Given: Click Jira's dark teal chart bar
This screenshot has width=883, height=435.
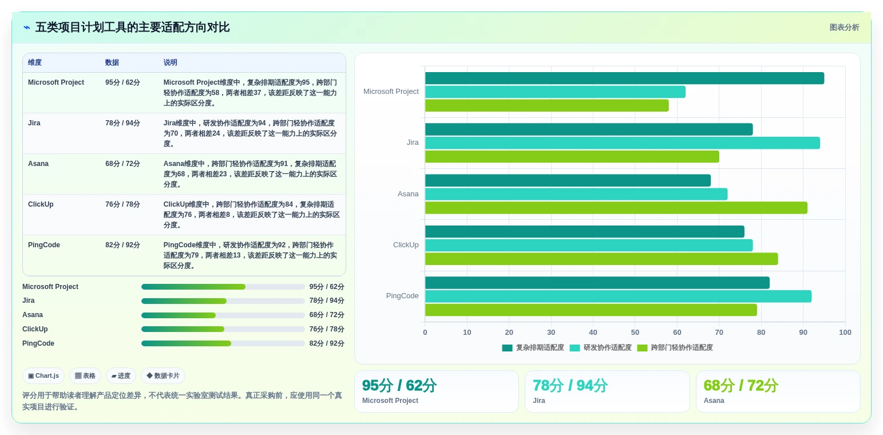Looking at the screenshot, I should [589, 129].
